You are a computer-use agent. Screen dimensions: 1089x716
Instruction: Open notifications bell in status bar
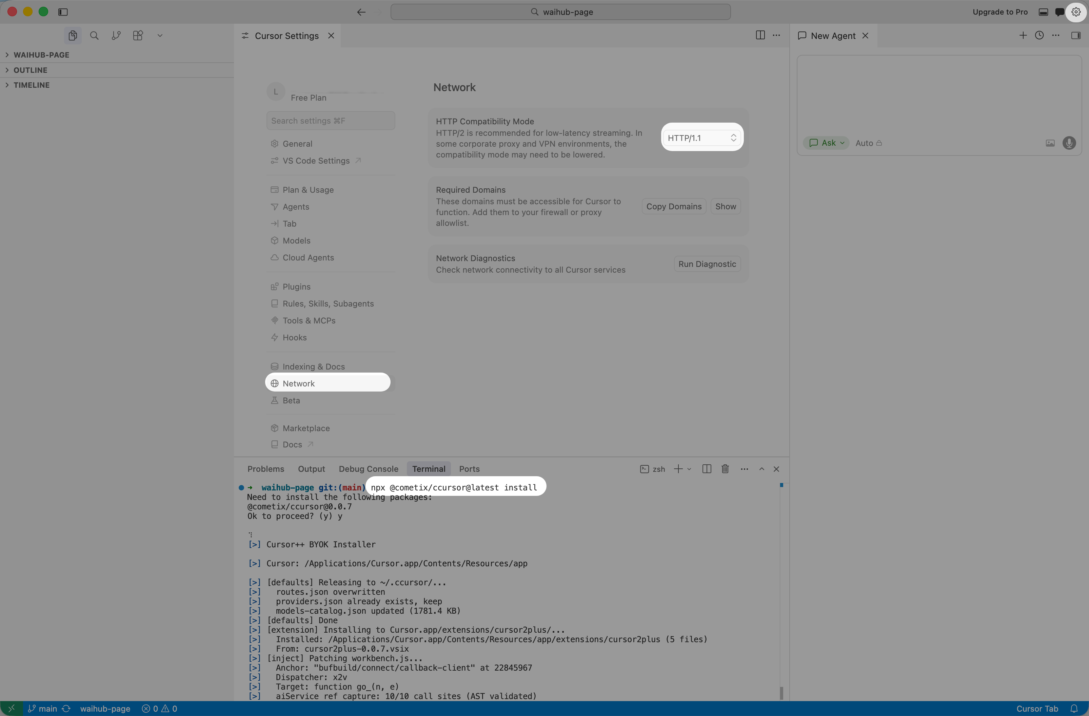[x=1074, y=709]
